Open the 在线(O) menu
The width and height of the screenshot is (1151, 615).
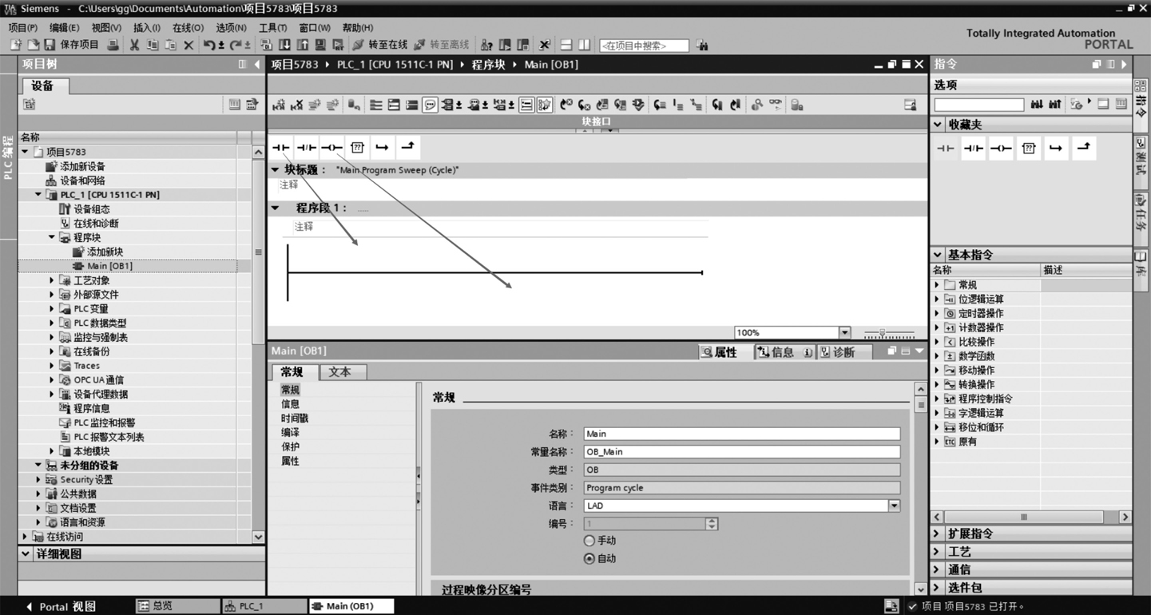tap(188, 27)
